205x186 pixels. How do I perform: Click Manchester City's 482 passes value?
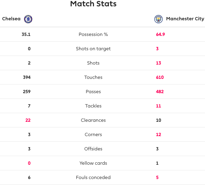pyautogui.click(x=160, y=92)
